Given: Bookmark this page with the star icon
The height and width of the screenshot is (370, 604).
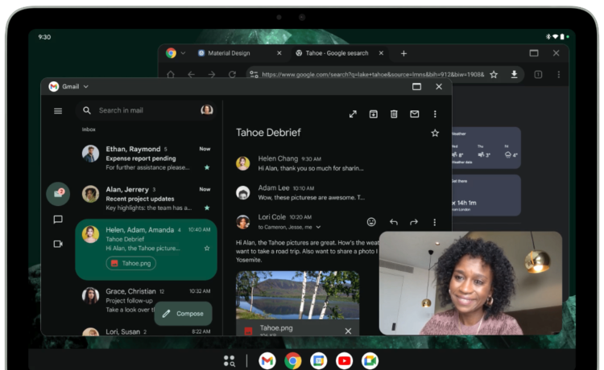Looking at the screenshot, I should (494, 75).
